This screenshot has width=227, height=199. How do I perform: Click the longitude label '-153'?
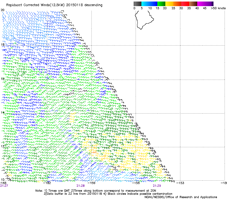(180, 183)
